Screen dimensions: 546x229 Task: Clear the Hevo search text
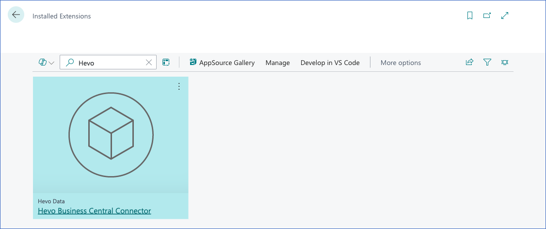pos(149,63)
